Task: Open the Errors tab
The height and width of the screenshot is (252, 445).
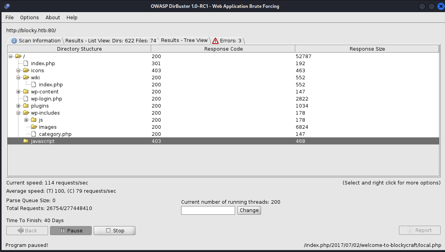Action: tap(230, 40)
